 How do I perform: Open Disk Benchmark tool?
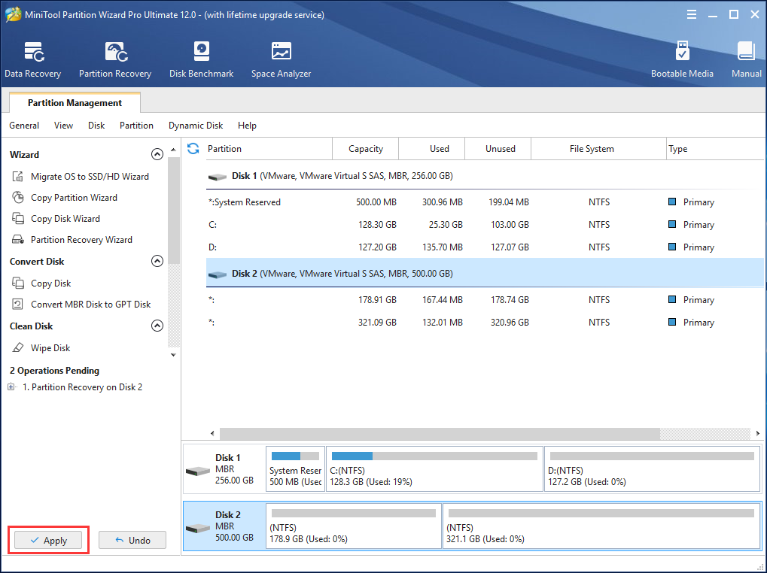point(201,60)
